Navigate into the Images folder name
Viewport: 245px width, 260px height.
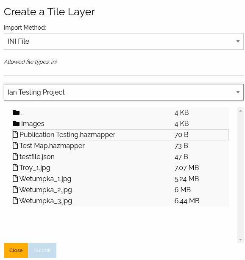[33, 124]
